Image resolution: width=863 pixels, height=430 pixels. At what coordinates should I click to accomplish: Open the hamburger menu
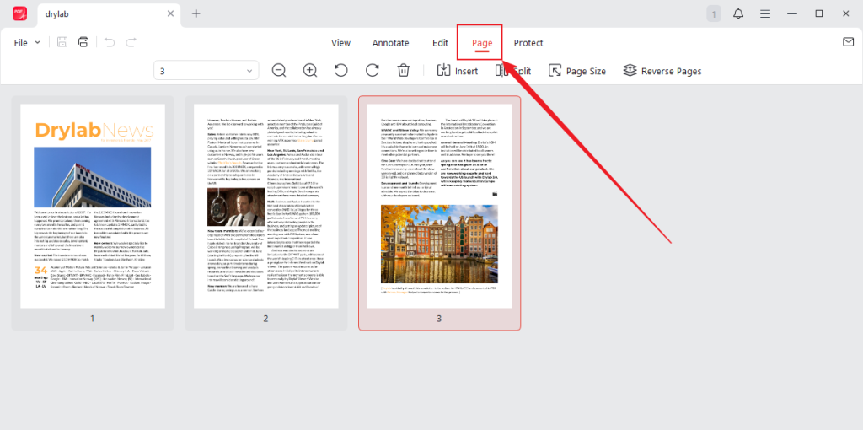point(765,13)
